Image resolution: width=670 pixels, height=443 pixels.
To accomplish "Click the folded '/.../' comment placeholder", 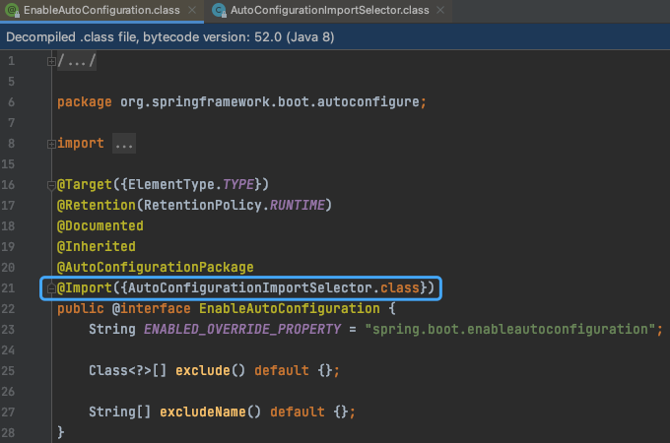I will pos(77,61).
